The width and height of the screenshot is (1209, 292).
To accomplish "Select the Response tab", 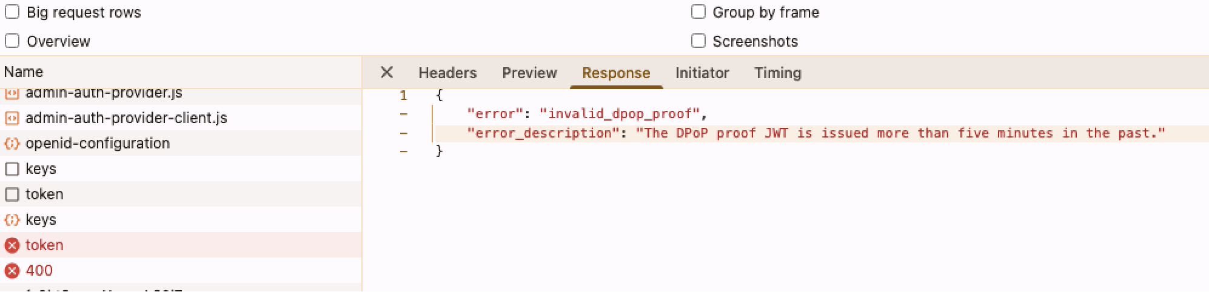I will click(616, 73).
